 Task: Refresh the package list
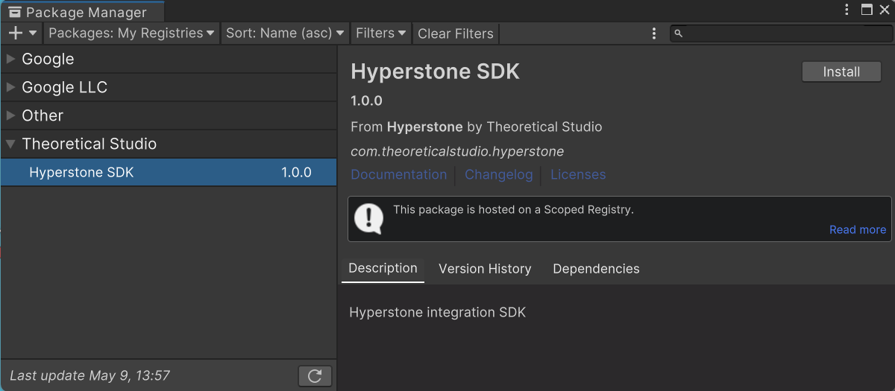tap(315, 376)
